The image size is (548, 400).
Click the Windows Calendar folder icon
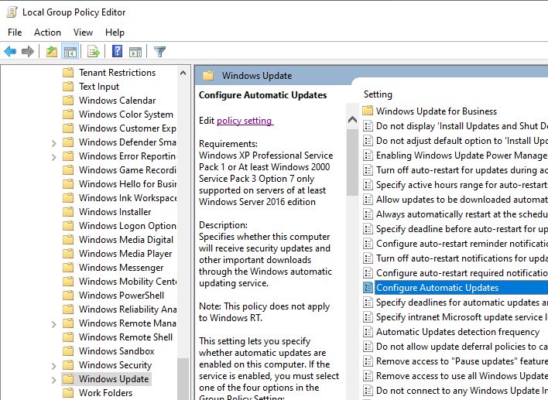pos(68,101)
